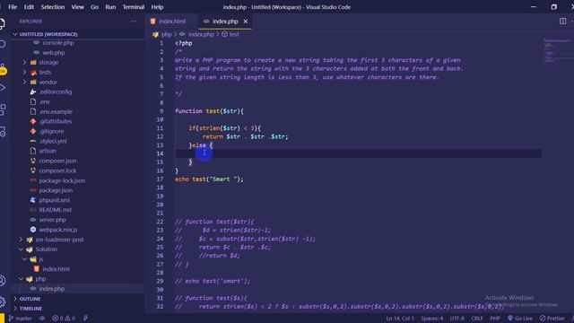Open phpunit.xml file
Screen dimensions: 574x323
pos(54,200)
